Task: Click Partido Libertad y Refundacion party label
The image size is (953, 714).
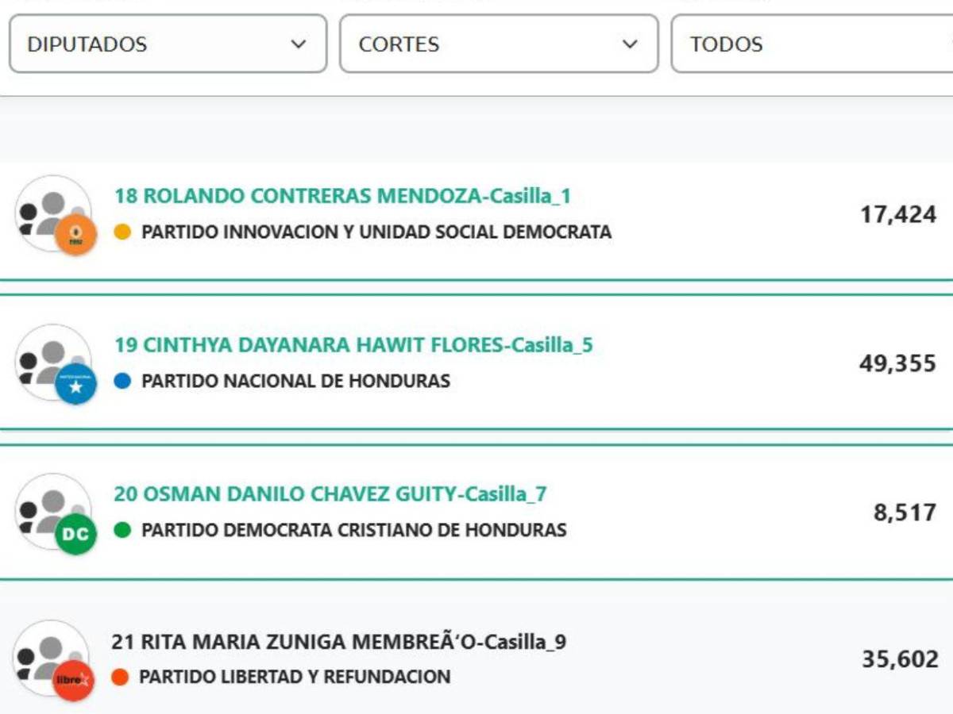Action: tap(295, 678)
